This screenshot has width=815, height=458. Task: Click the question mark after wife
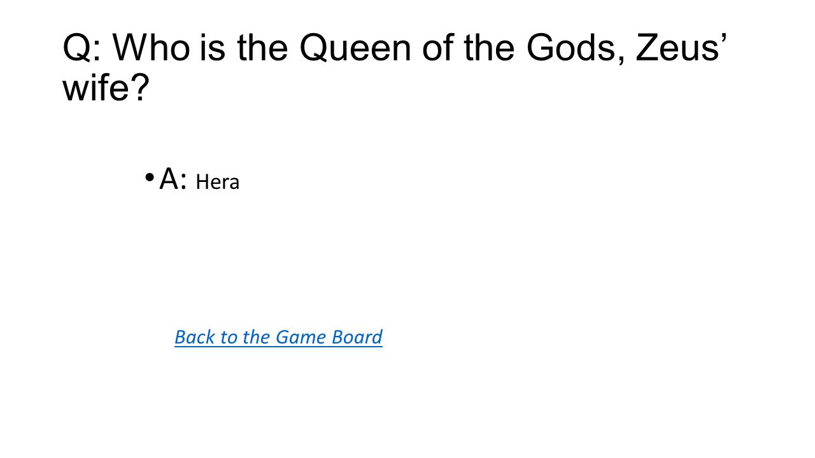(140, 87)
